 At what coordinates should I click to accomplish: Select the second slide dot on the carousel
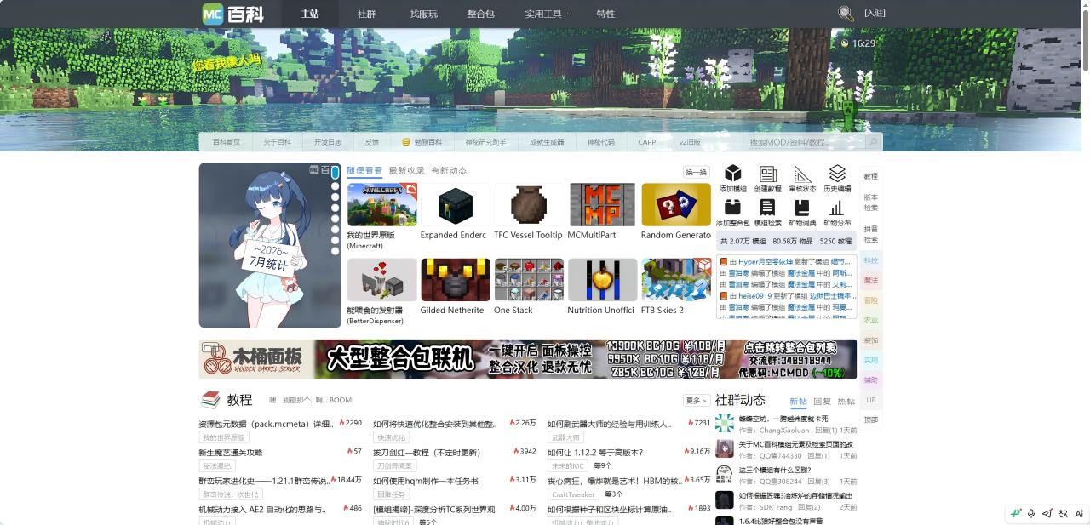[336, 185]
